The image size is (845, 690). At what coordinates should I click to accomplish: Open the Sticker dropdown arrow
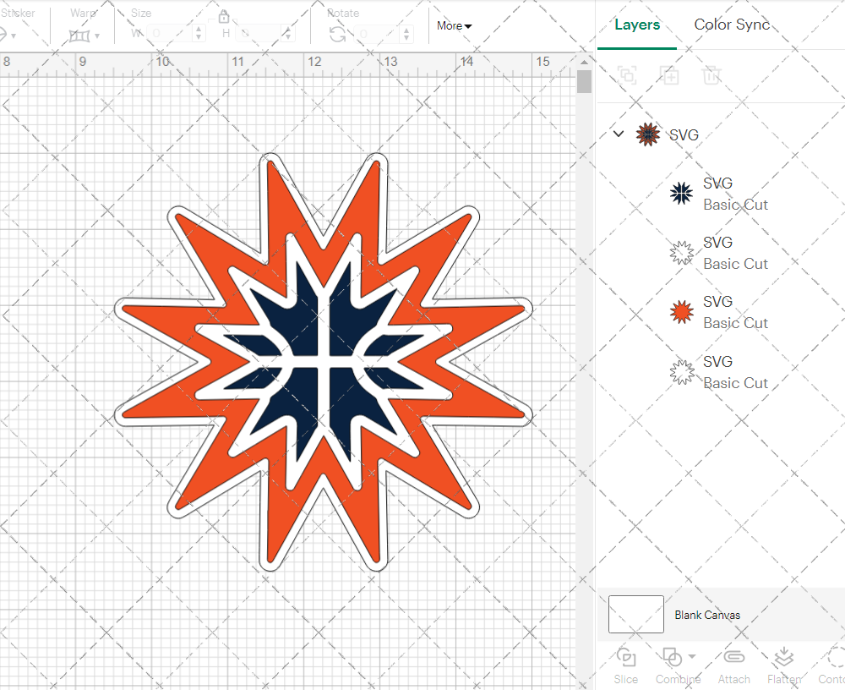point(14,36)
